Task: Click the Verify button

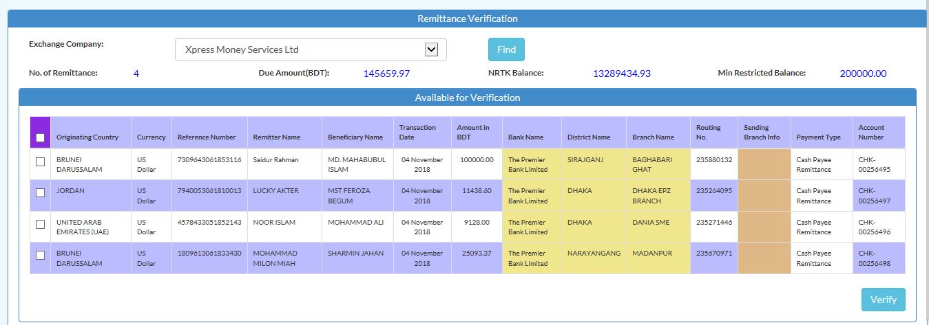Action: click(883, 300)
